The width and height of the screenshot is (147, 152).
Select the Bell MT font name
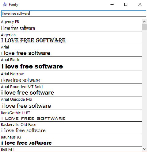coord(7,150)
